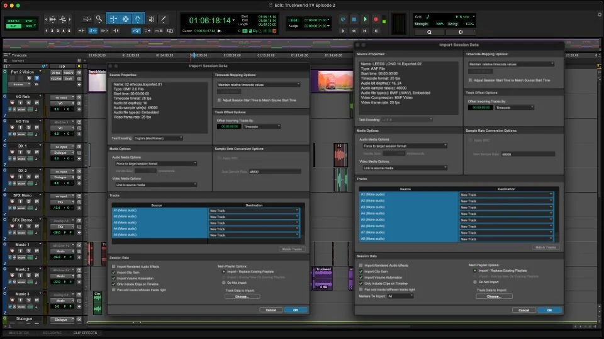Image resolution: width=604 pixels, height=339 pixels.
Task: Click OK in left Import dialog
Action: pyautogui.click(x=296, y=309)
